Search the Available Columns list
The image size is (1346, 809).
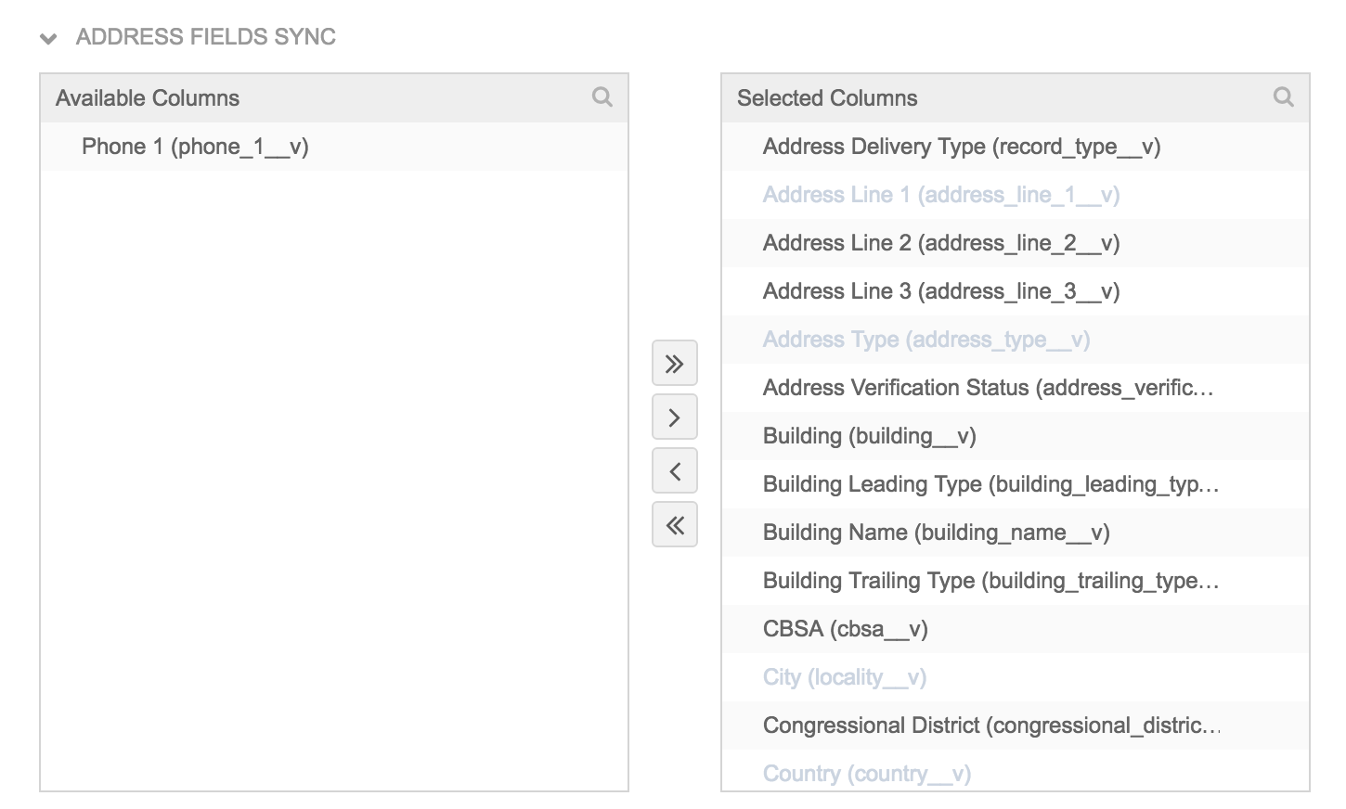point(602,97)
